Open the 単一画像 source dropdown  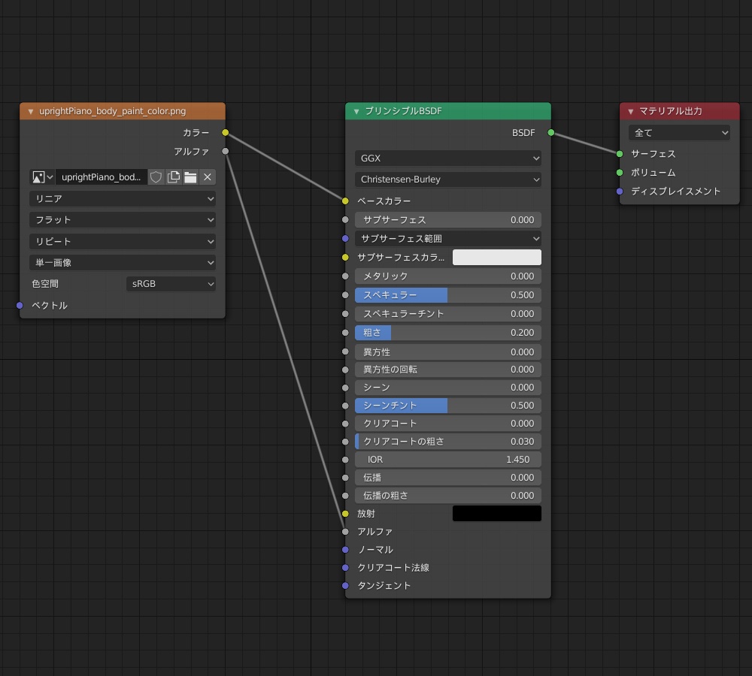[x=123, y=263]
